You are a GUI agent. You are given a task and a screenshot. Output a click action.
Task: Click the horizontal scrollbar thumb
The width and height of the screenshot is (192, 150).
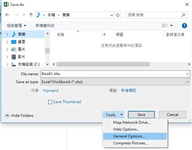pos(103,64)
